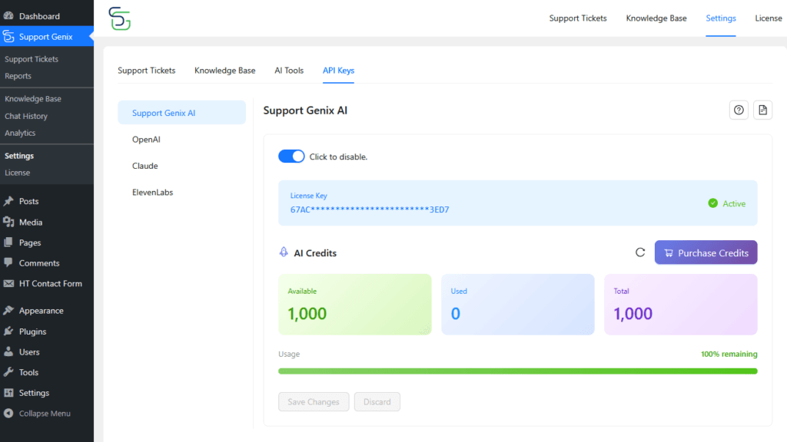Open Plugins via its plug icon
The height and width of the screenshot is (442, 787).
pos(8,331)
